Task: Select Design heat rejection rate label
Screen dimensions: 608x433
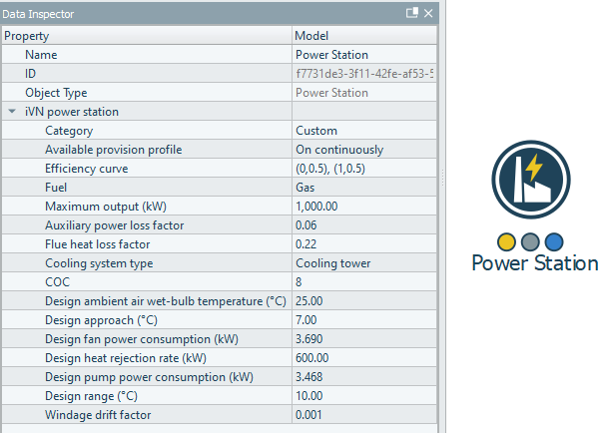Action: pyautogui.click(x=126, y=358)
